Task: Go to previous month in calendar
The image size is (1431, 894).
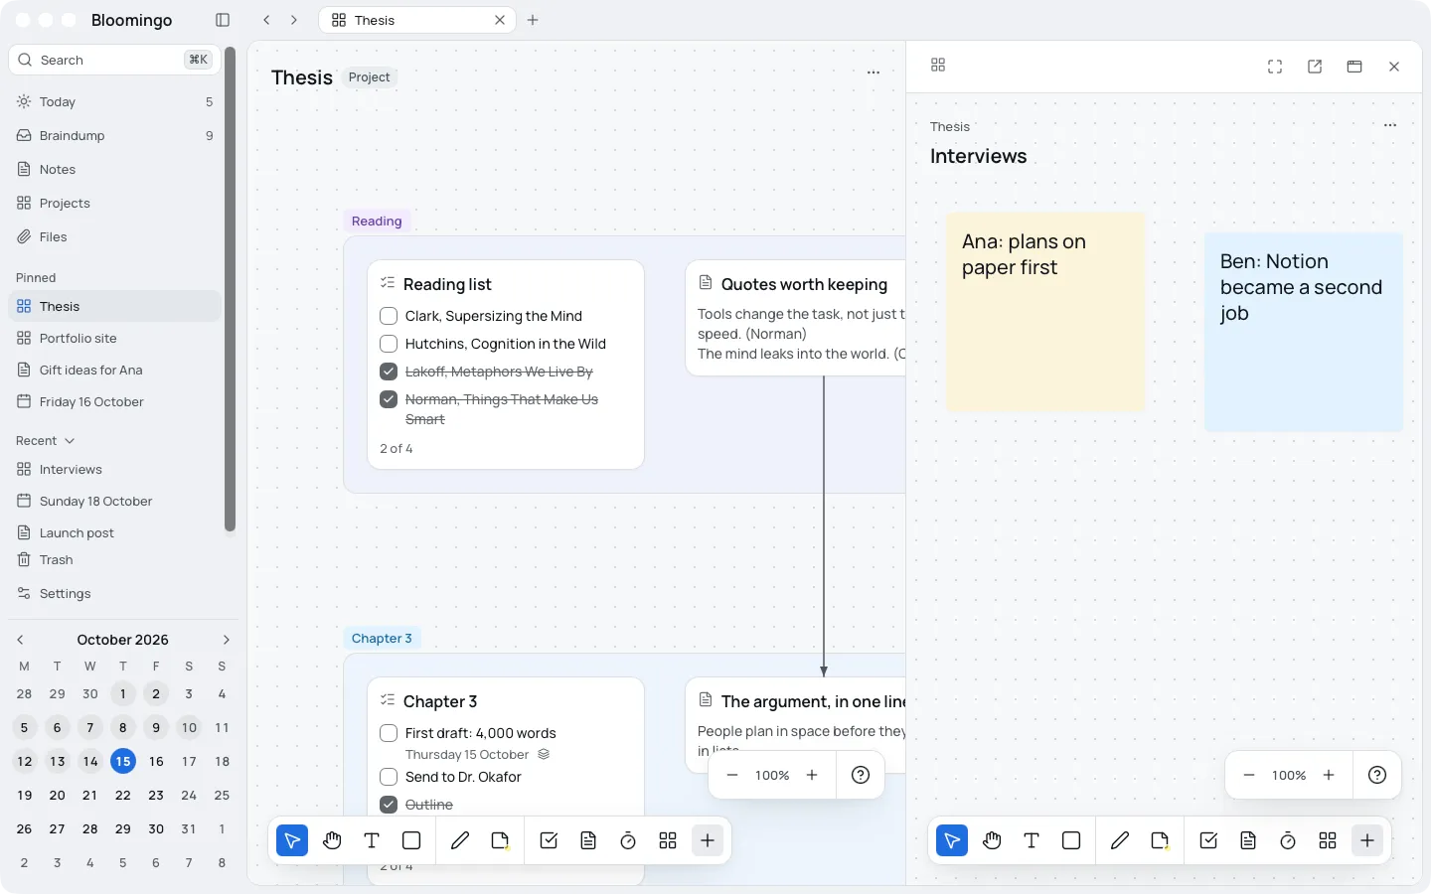Action: [20, 640]
